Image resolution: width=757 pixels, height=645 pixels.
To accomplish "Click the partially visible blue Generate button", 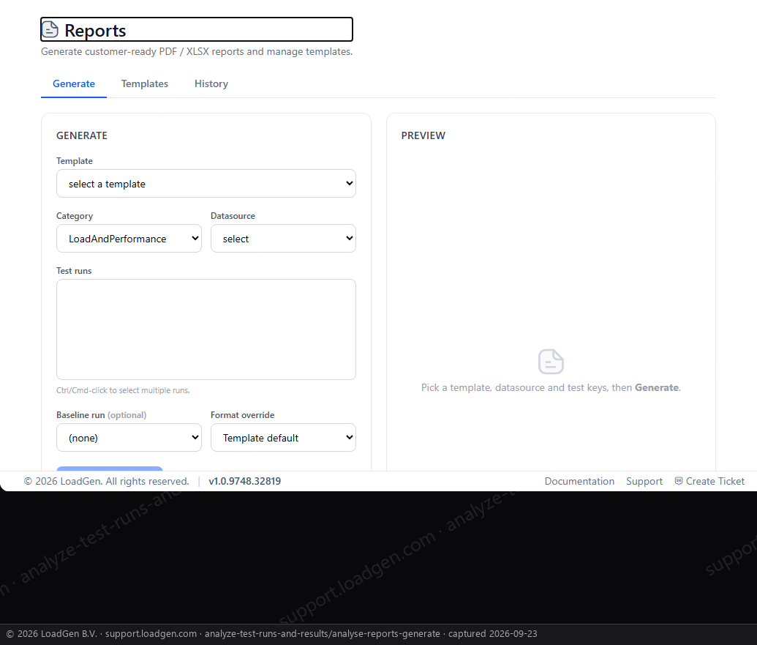I will click(x=110, y=469).
